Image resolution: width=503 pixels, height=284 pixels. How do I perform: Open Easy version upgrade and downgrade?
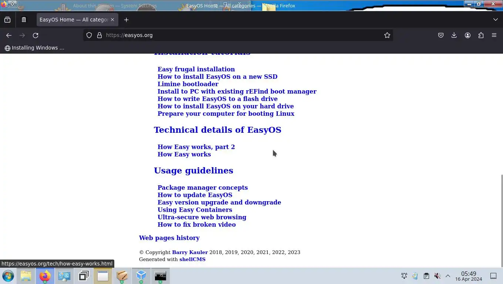pyautogui.click(x=219, y=202)
